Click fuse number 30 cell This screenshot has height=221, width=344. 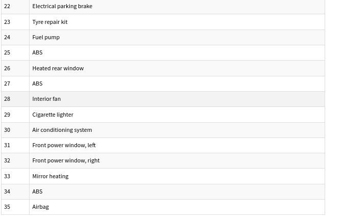[7, 130]
